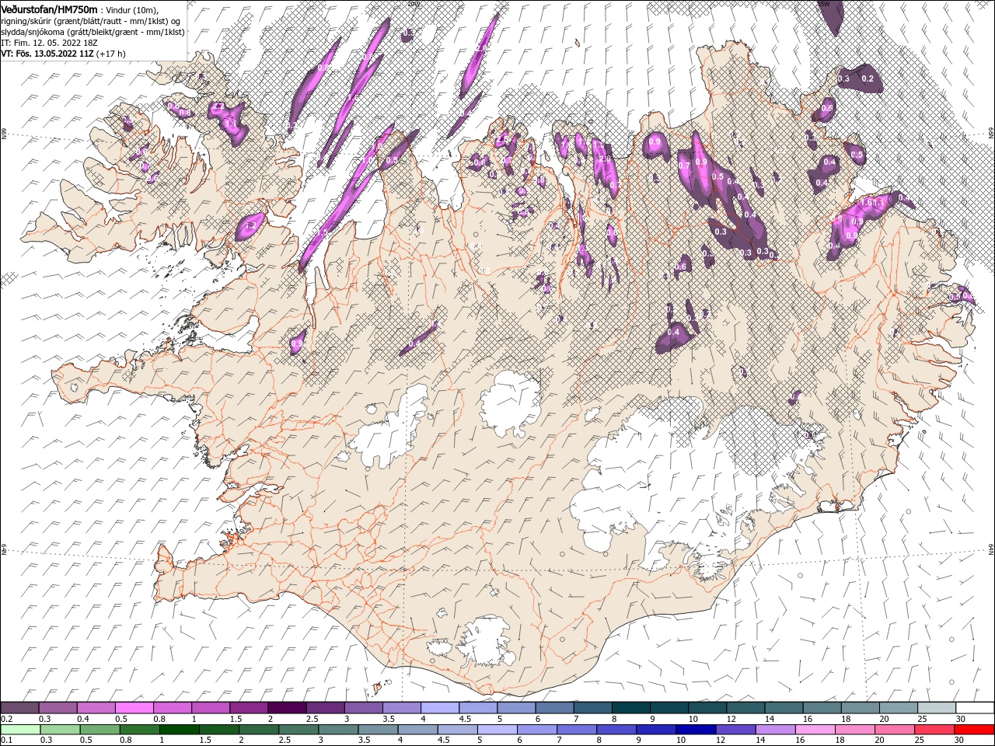The height and width of the screenshot is (746, 995).
Task: Click the '64N' latitude label on the right edge
Action: coord(991,549)
